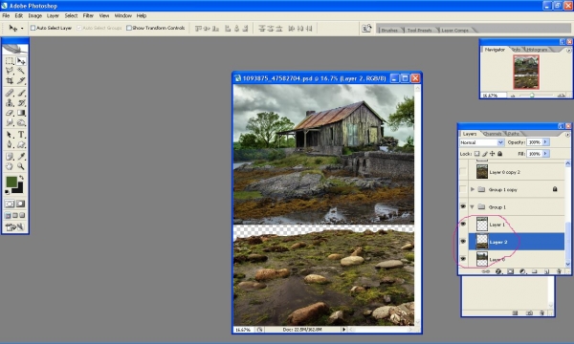The image size is (574, 344).
Task: Open the Opacity slider arrow
Action: (x=546, y=142)
